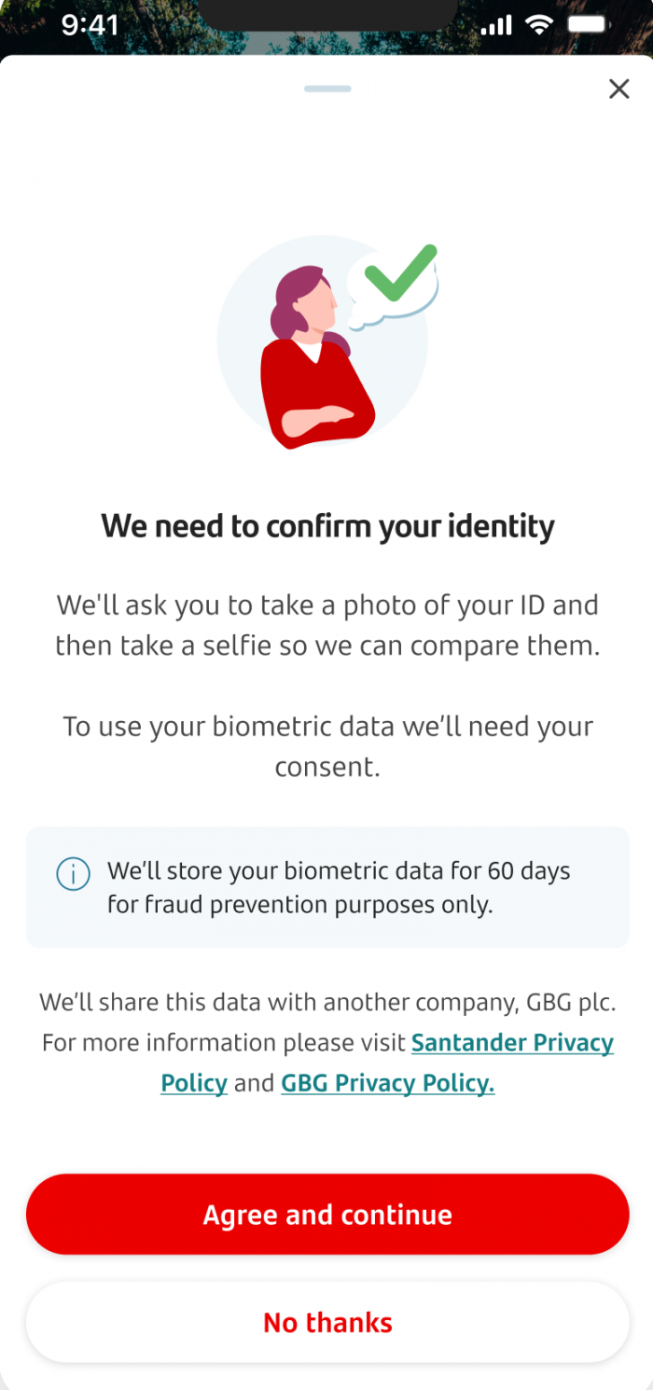Click the GBG plc data sharing paragraph
The height and width of the screenshot is (1390, 653).
coord(326,1002)
